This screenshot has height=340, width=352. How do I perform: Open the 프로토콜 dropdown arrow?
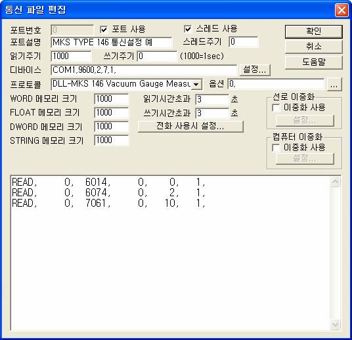[196, 85]
